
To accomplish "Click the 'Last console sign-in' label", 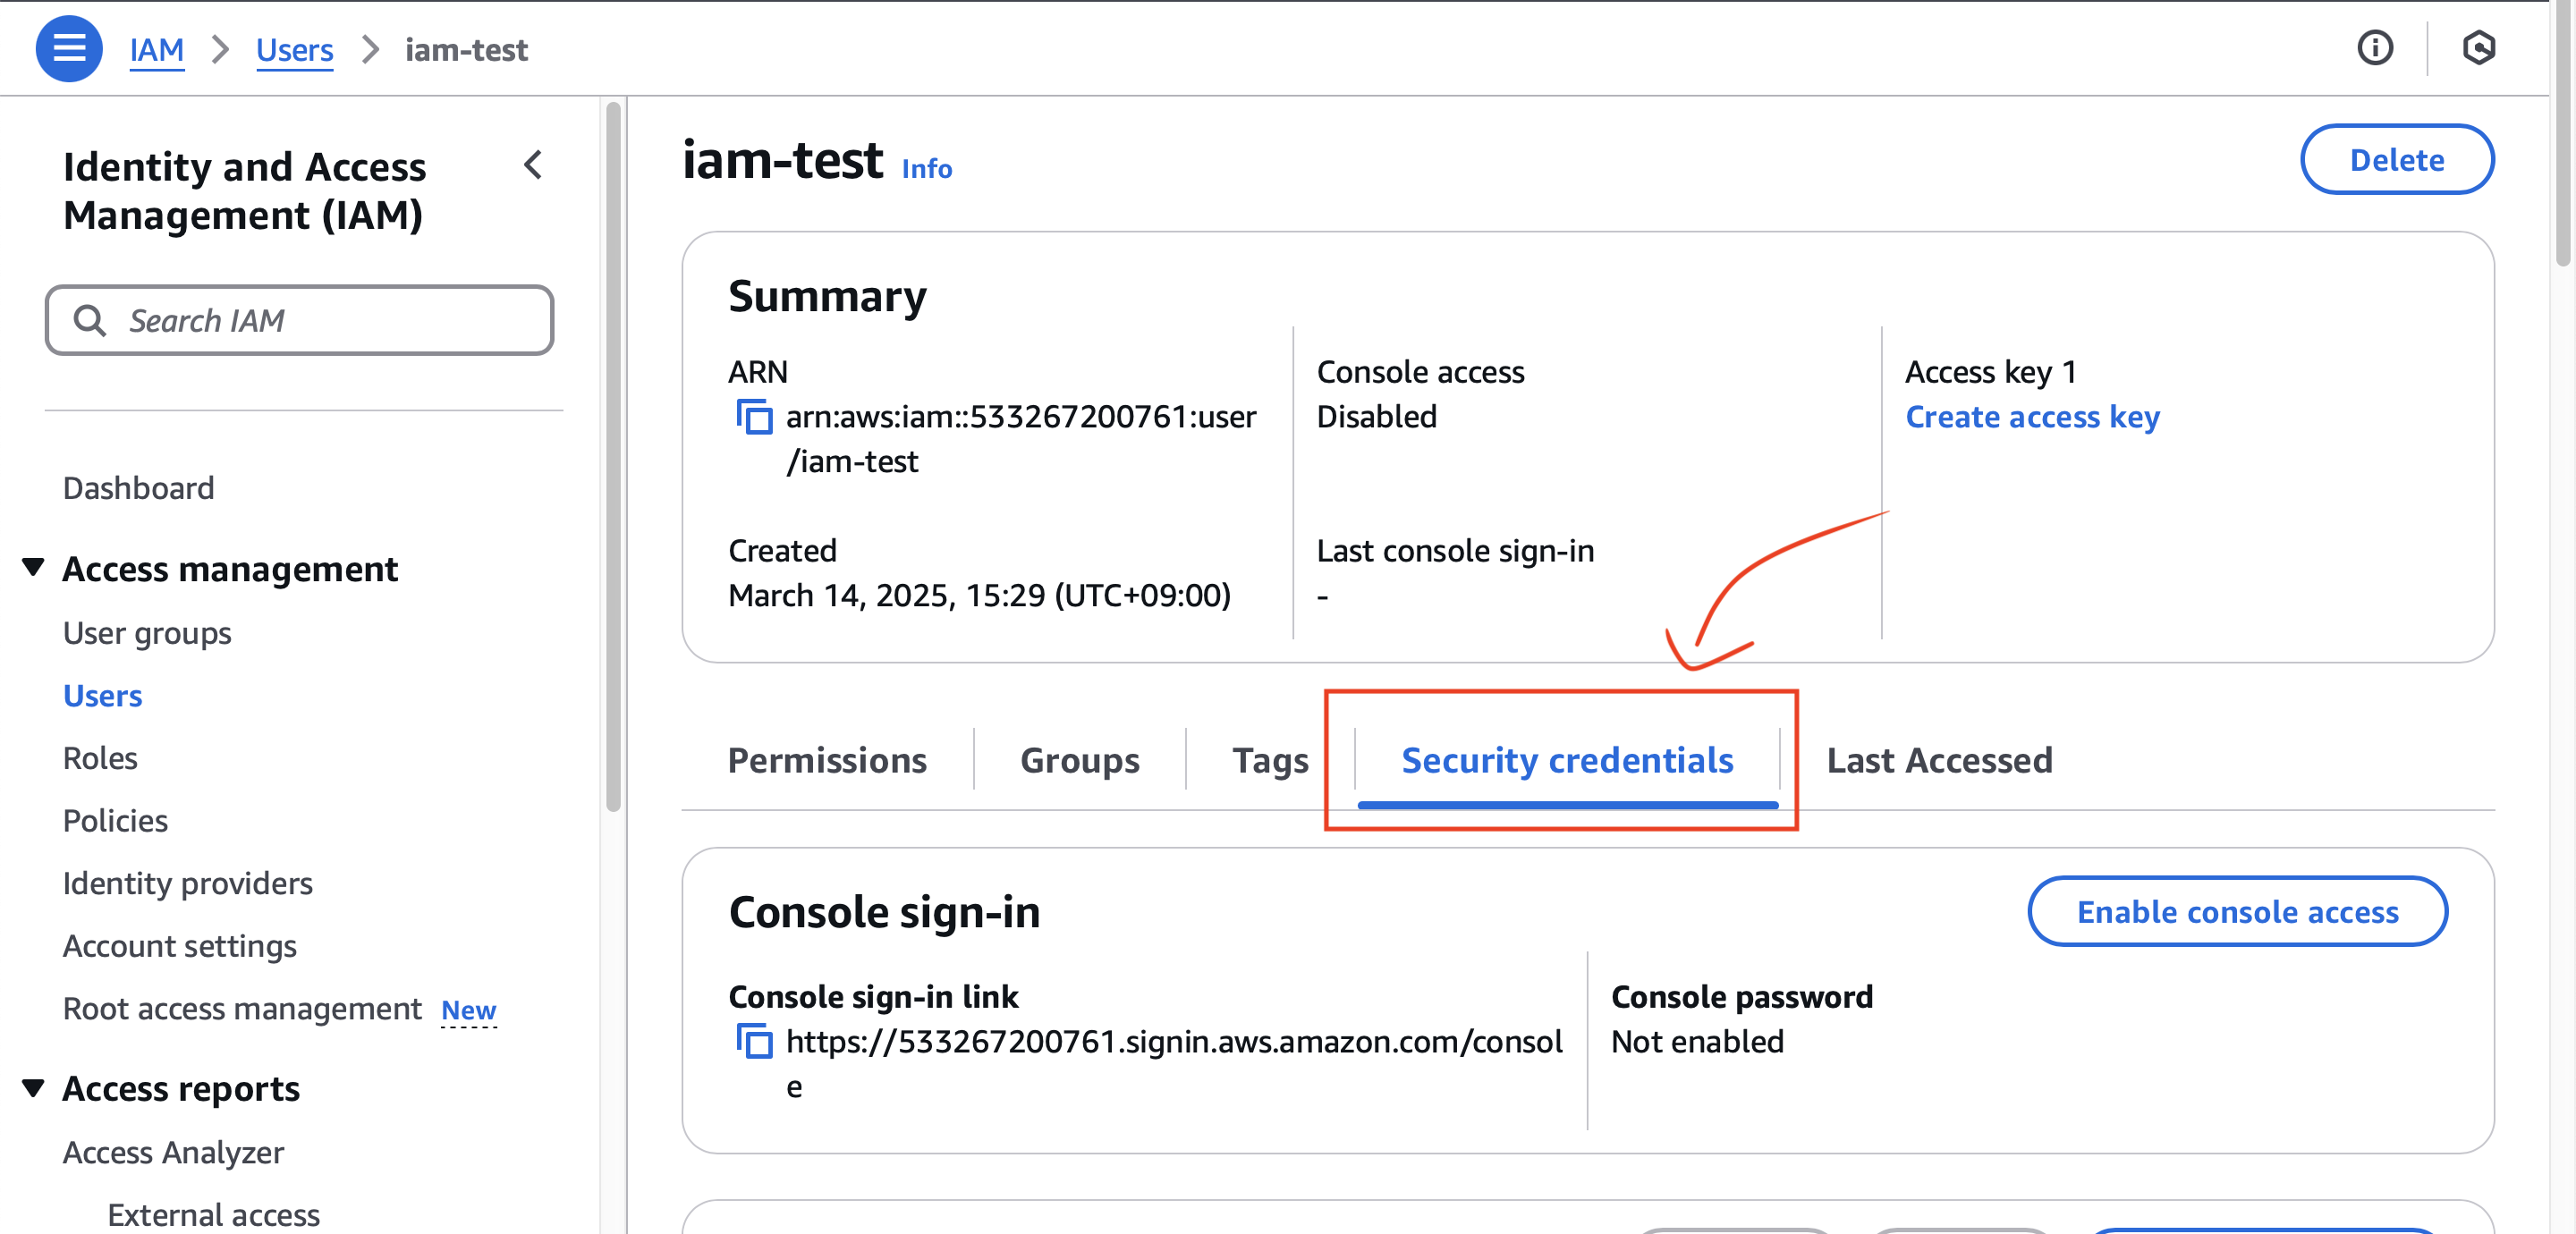I will pyautogui.click(x=1455, y=550).
